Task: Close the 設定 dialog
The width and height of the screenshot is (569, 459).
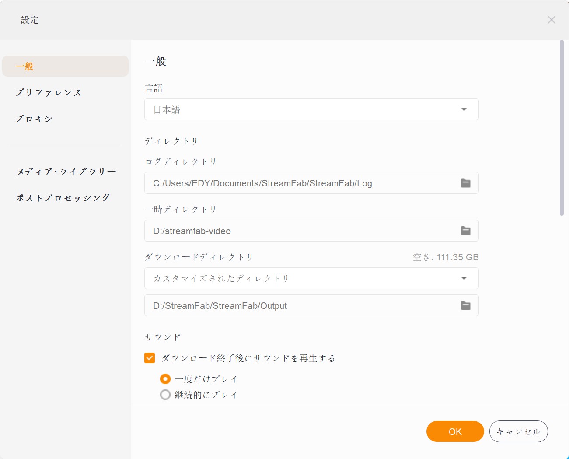Action: [x=551, y=19]
